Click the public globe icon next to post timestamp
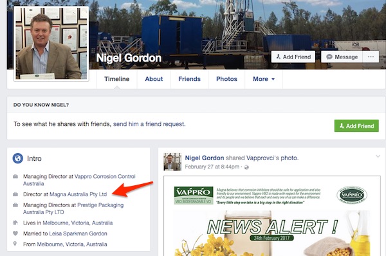This screenshot has height=256, width=386. point(246,167)
